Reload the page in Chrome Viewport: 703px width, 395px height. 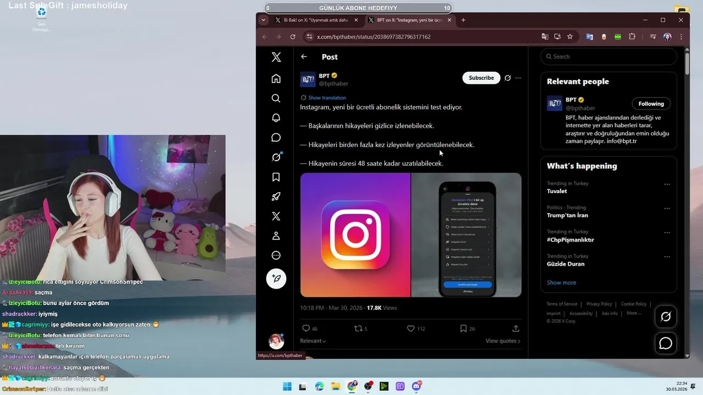click(293, 37)
